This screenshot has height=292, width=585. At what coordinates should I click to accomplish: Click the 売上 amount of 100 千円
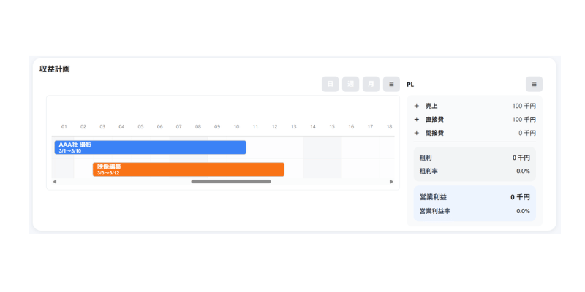click(524, 106)
